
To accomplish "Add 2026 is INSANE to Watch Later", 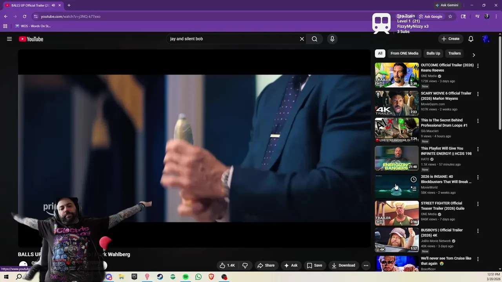I will [x=413, y=179].
